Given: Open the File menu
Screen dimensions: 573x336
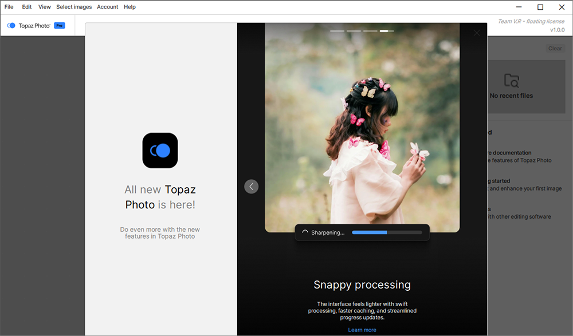Looking at the screenshot, I should (9, 7).
